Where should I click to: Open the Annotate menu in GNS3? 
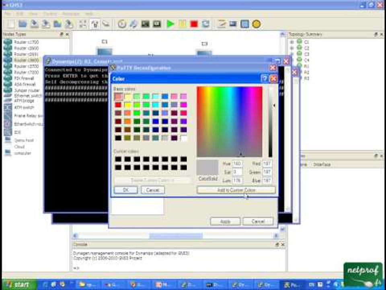71,14
